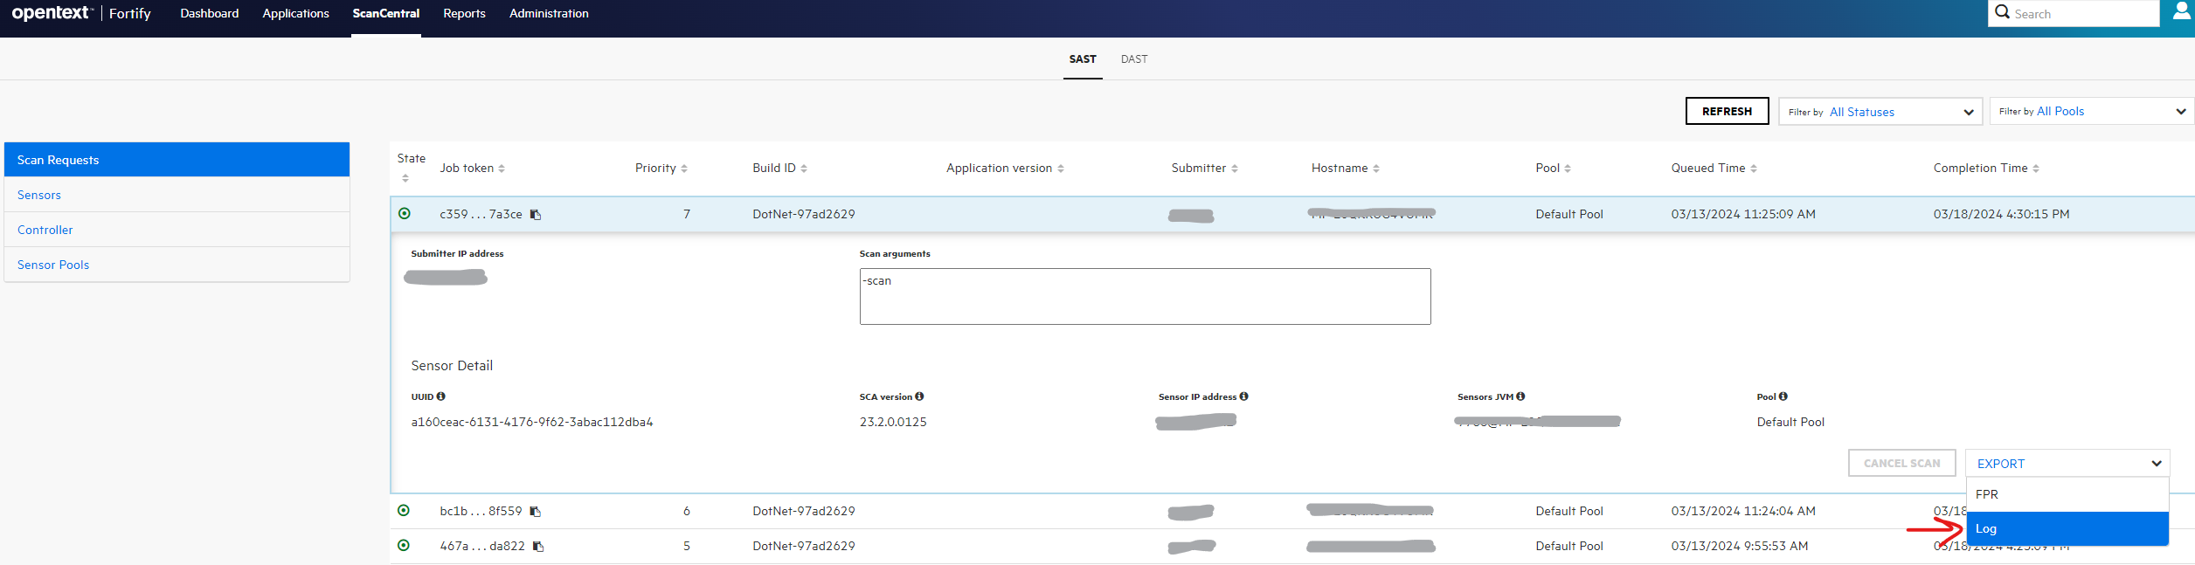Sort by Completion Time column
2195x565 pixels.
click(1985, 169)
